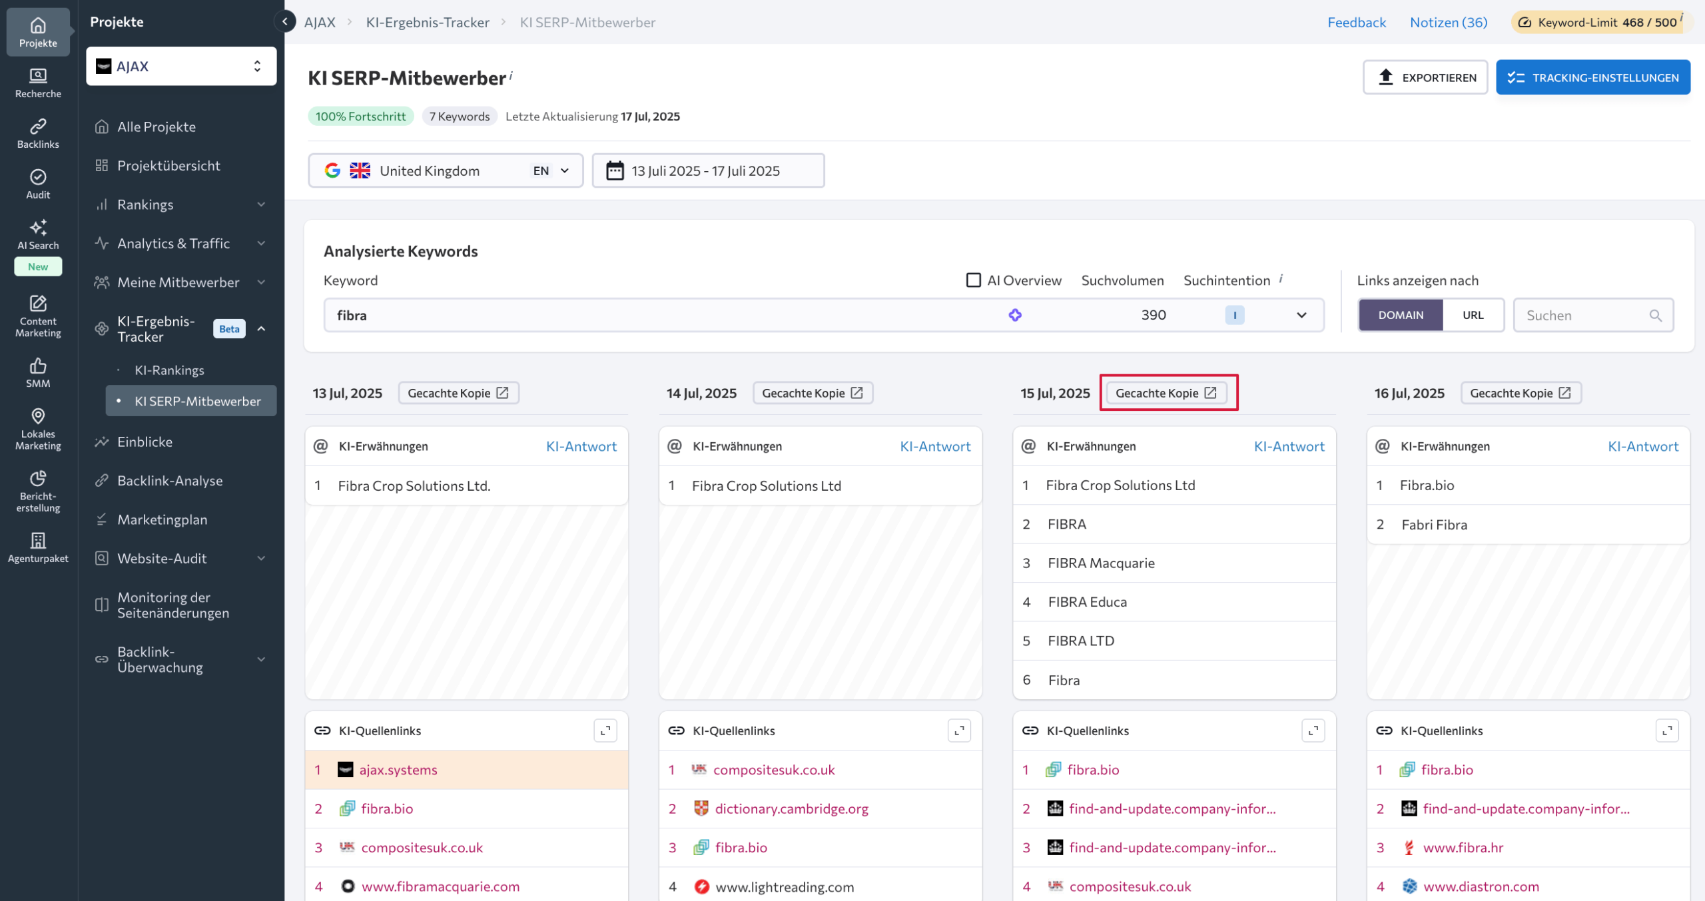
Task: Expand KI-Quellenlinks panel for 13 Jul
Action: [605, 731]
